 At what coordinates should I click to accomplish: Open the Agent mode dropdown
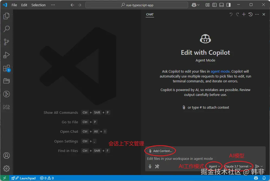click(x=214, y=166)
